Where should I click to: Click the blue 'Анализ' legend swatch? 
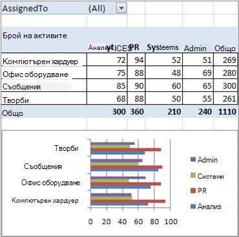[193, 207]
